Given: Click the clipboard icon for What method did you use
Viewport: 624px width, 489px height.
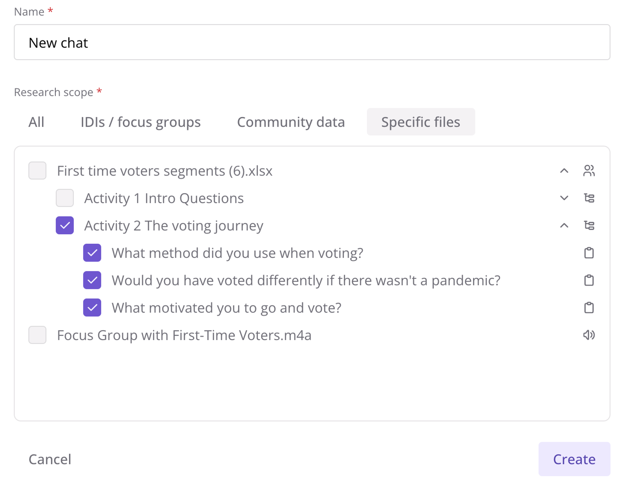Looking at the screenshot, I should pyautogui.click(x=589, y=253).
